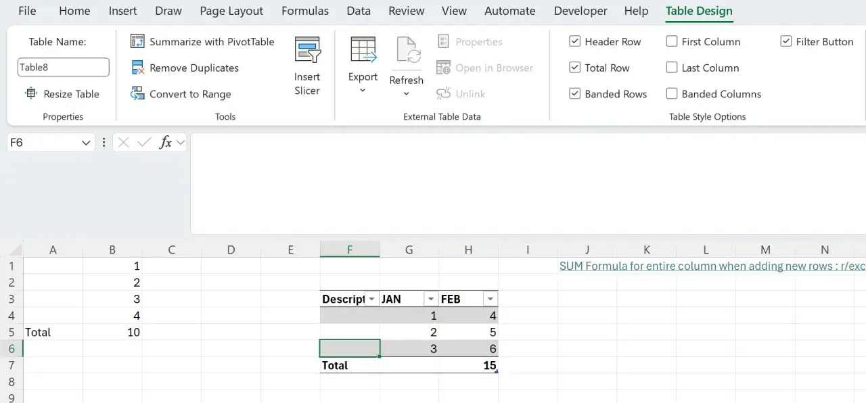Select row 7 header
The width and height of the screenshot is (866, 403).
[12, 365]
